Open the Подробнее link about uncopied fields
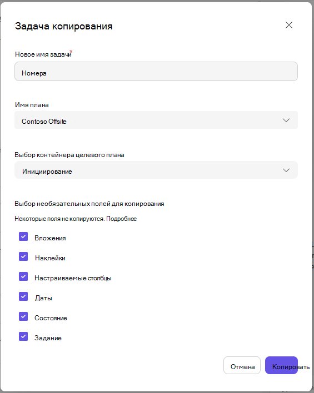This screenshot has height=393, width=314. tap(122, 219)
